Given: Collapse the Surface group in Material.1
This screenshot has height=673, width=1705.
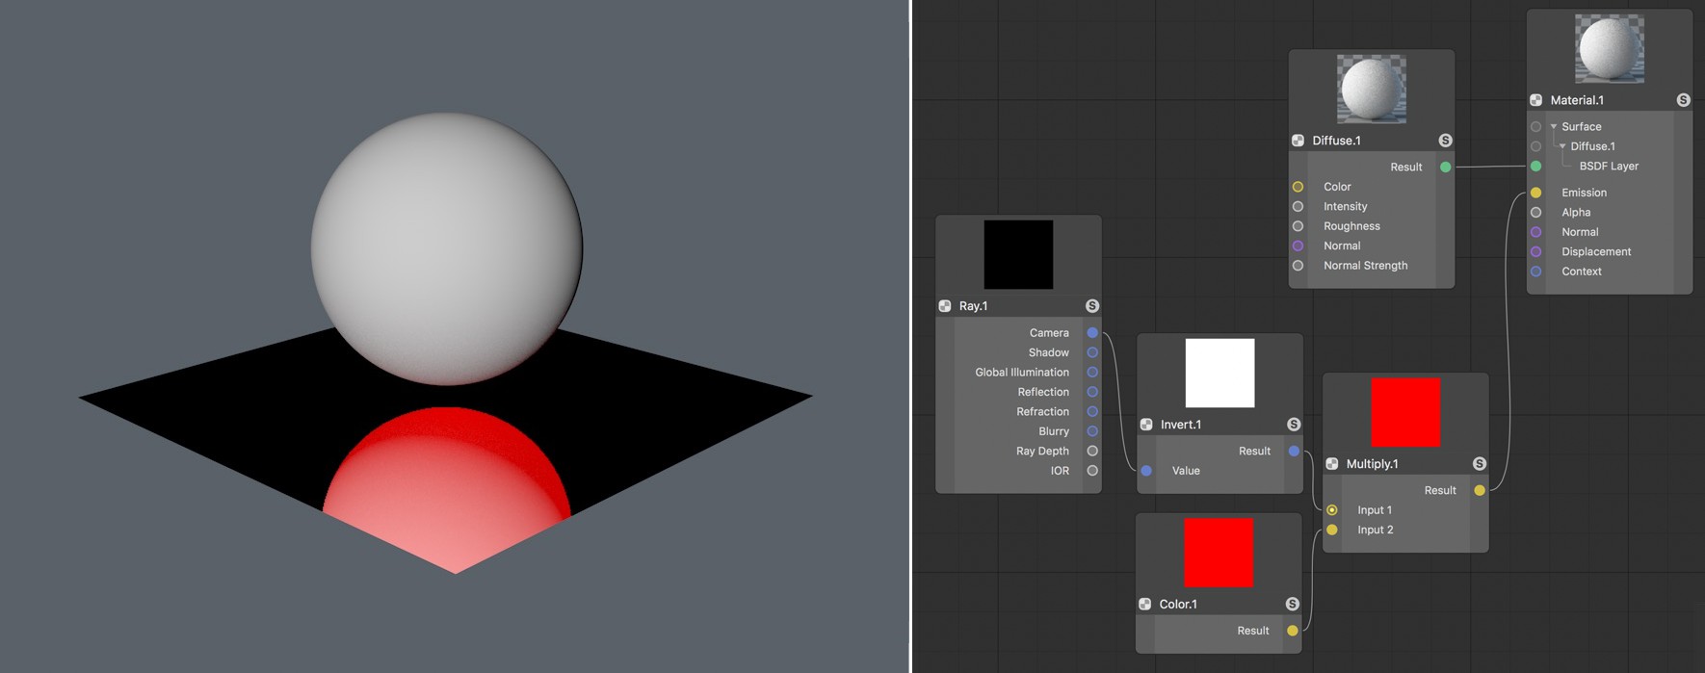Looking at the screenshot, I should tap(1554, 127).
